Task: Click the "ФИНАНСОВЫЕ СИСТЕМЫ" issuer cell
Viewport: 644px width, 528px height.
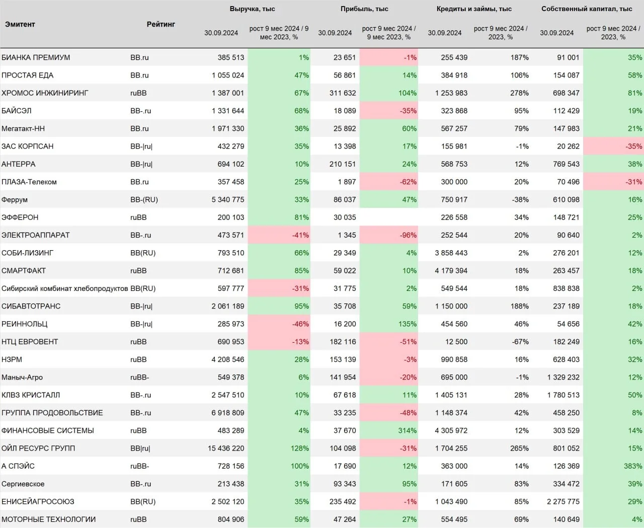Action: [x=48, y=430]
